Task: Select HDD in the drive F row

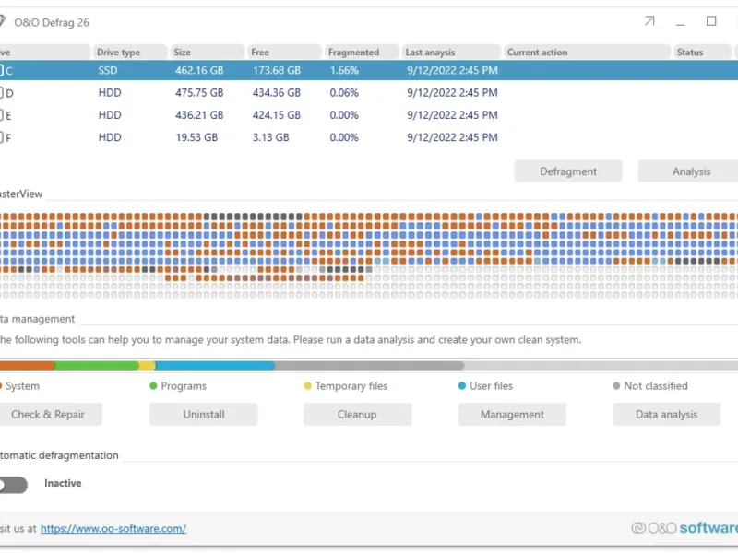Action: pyautogui.click(x=110, y=137)
